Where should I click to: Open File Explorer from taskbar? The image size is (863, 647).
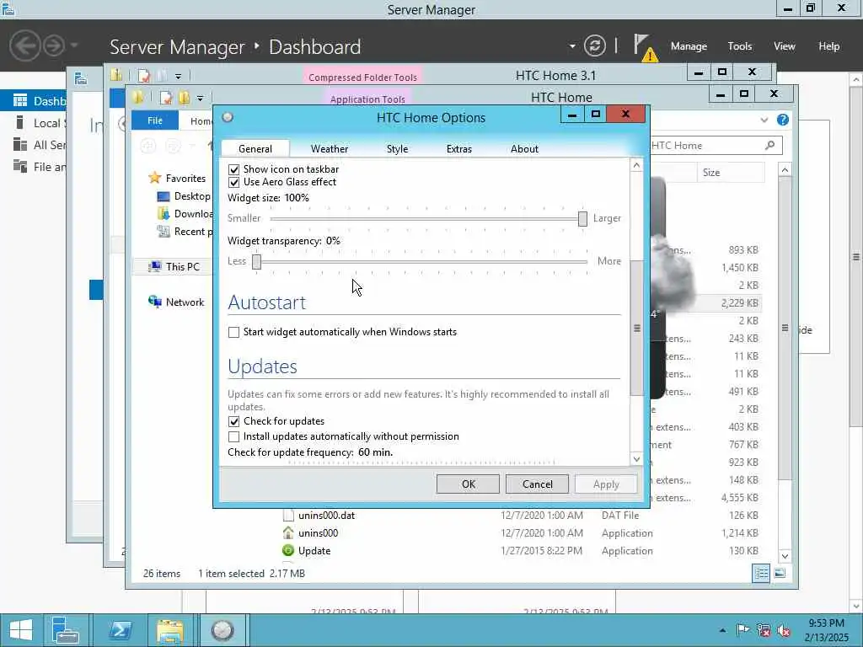170,630
